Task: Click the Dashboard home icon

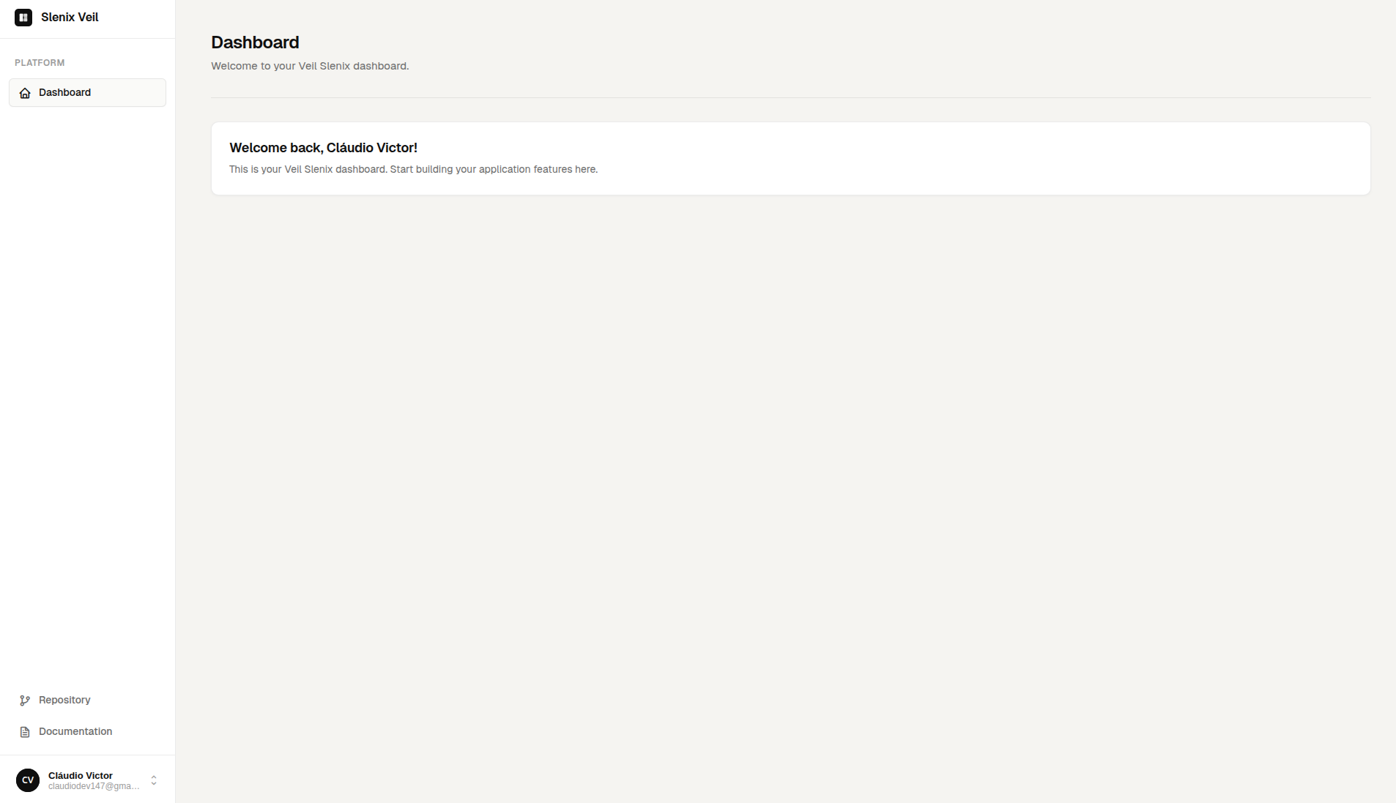Action: click(x=25, y=93)
